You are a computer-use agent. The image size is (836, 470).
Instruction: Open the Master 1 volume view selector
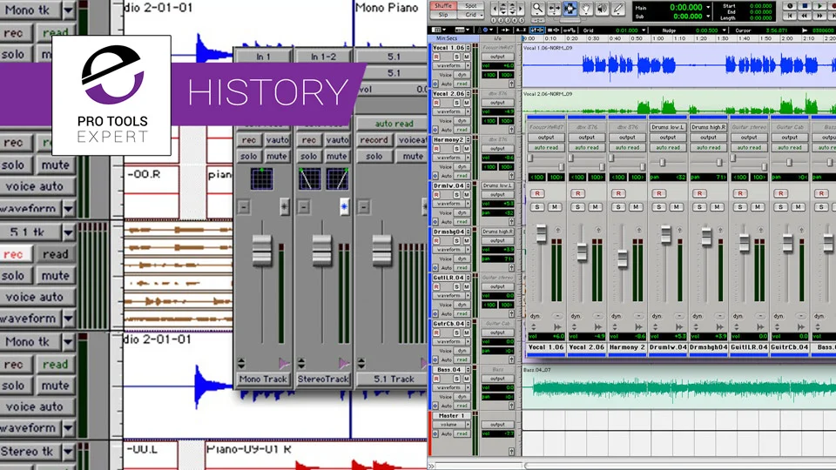coord(452,425)
